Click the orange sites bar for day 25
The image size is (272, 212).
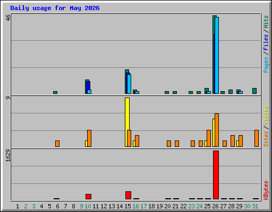point(209,138)
